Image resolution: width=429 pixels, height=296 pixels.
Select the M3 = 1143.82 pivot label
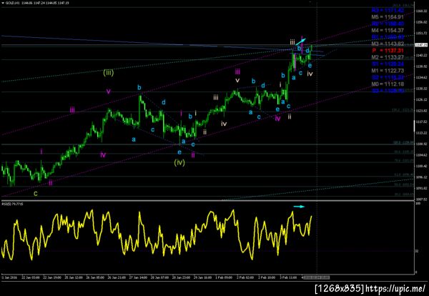coord(388,44)
